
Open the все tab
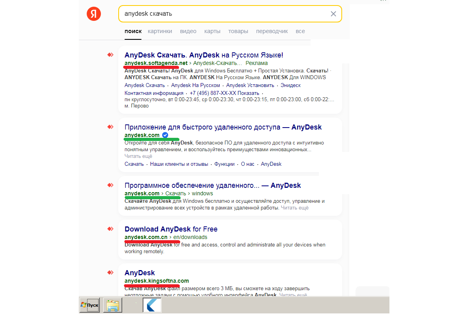(300, 31)
